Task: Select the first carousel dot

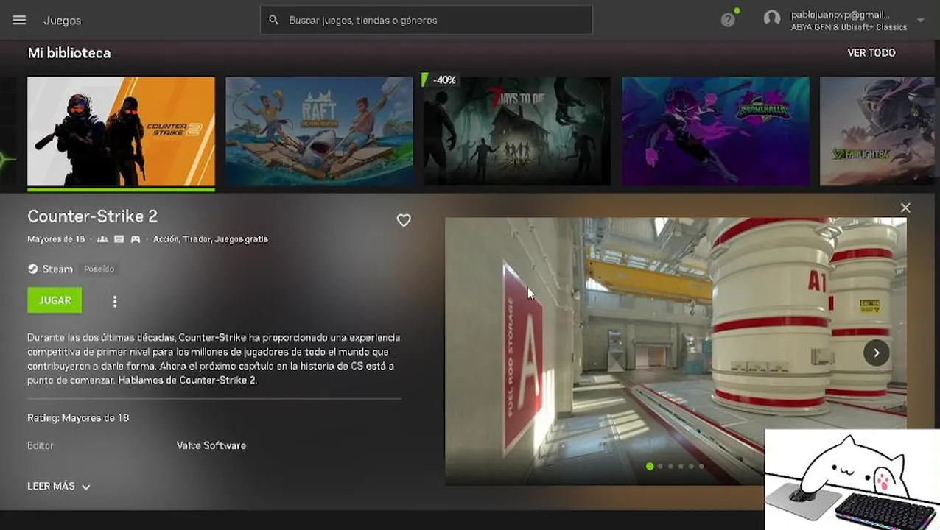Action: (649, 466)
